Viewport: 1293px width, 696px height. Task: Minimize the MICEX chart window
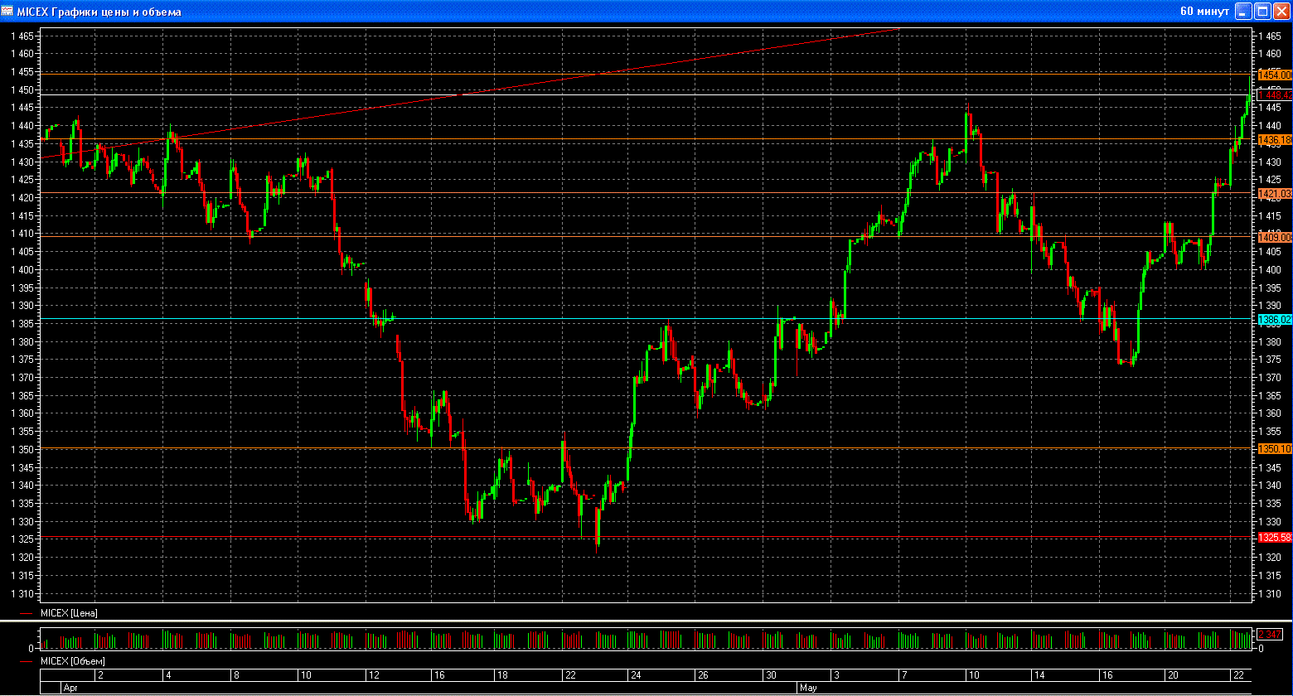[x=1244, y=12]
